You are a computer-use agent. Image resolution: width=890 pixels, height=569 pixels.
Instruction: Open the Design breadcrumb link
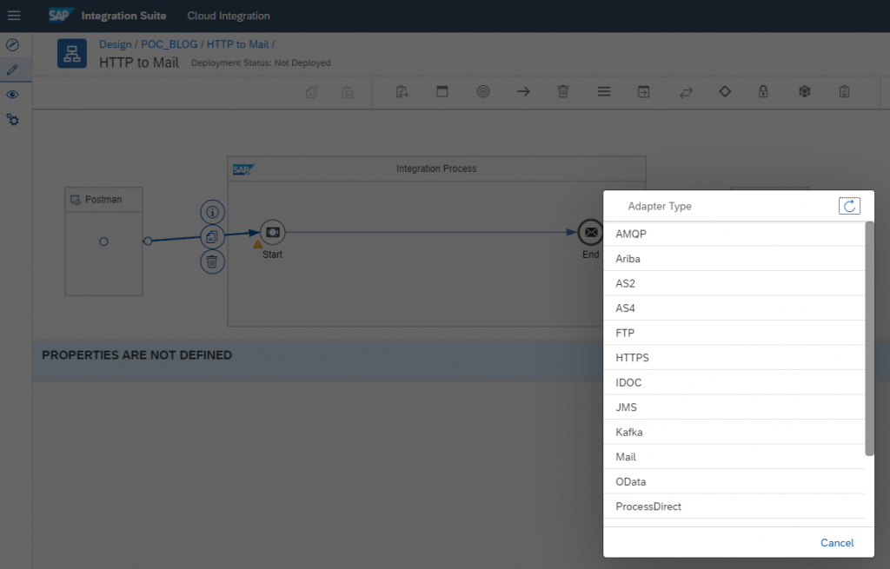pos(116,44)
